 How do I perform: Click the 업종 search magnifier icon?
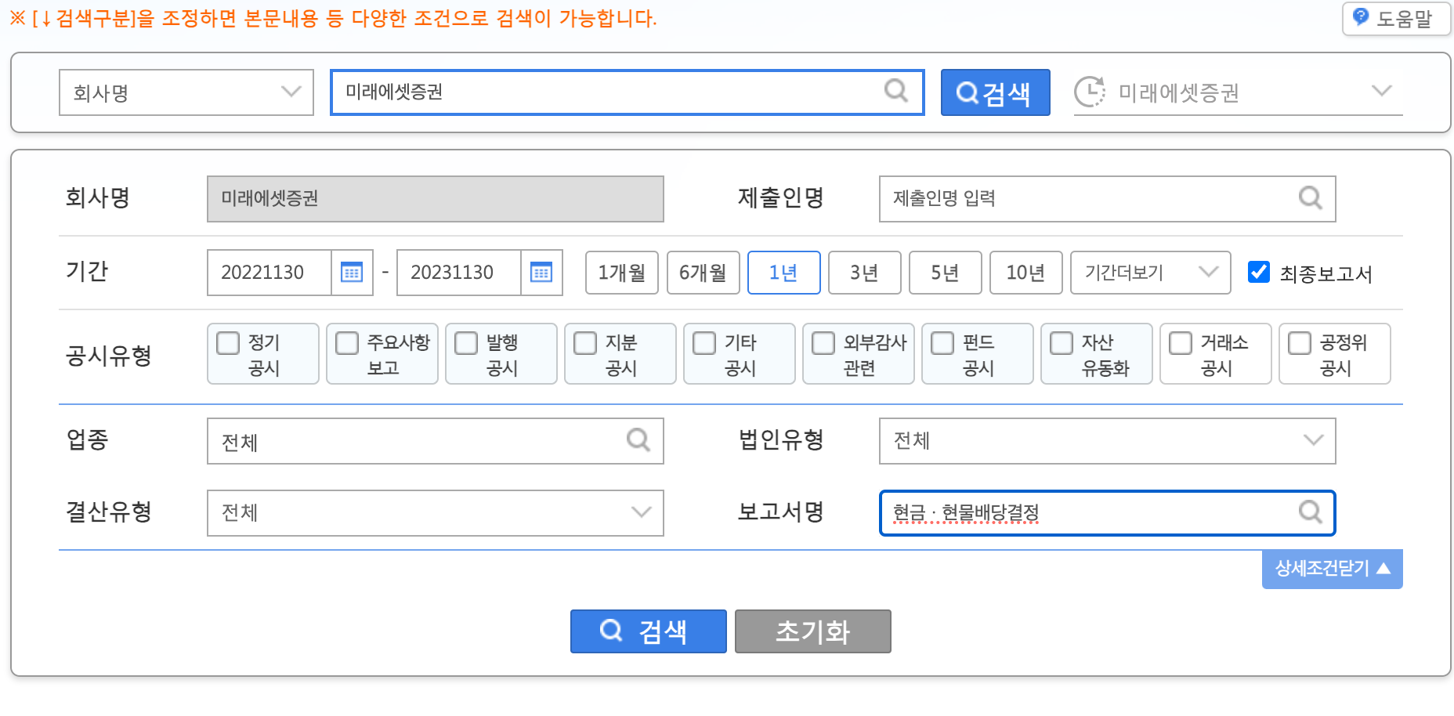(638, 439)
